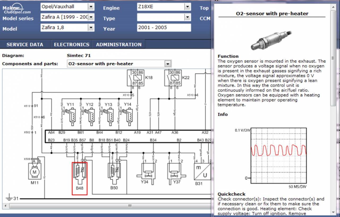Image resolution: width=340 pixels, height=217 pixels.
Task: Click the K18 relay symbol
Action: 135,78
